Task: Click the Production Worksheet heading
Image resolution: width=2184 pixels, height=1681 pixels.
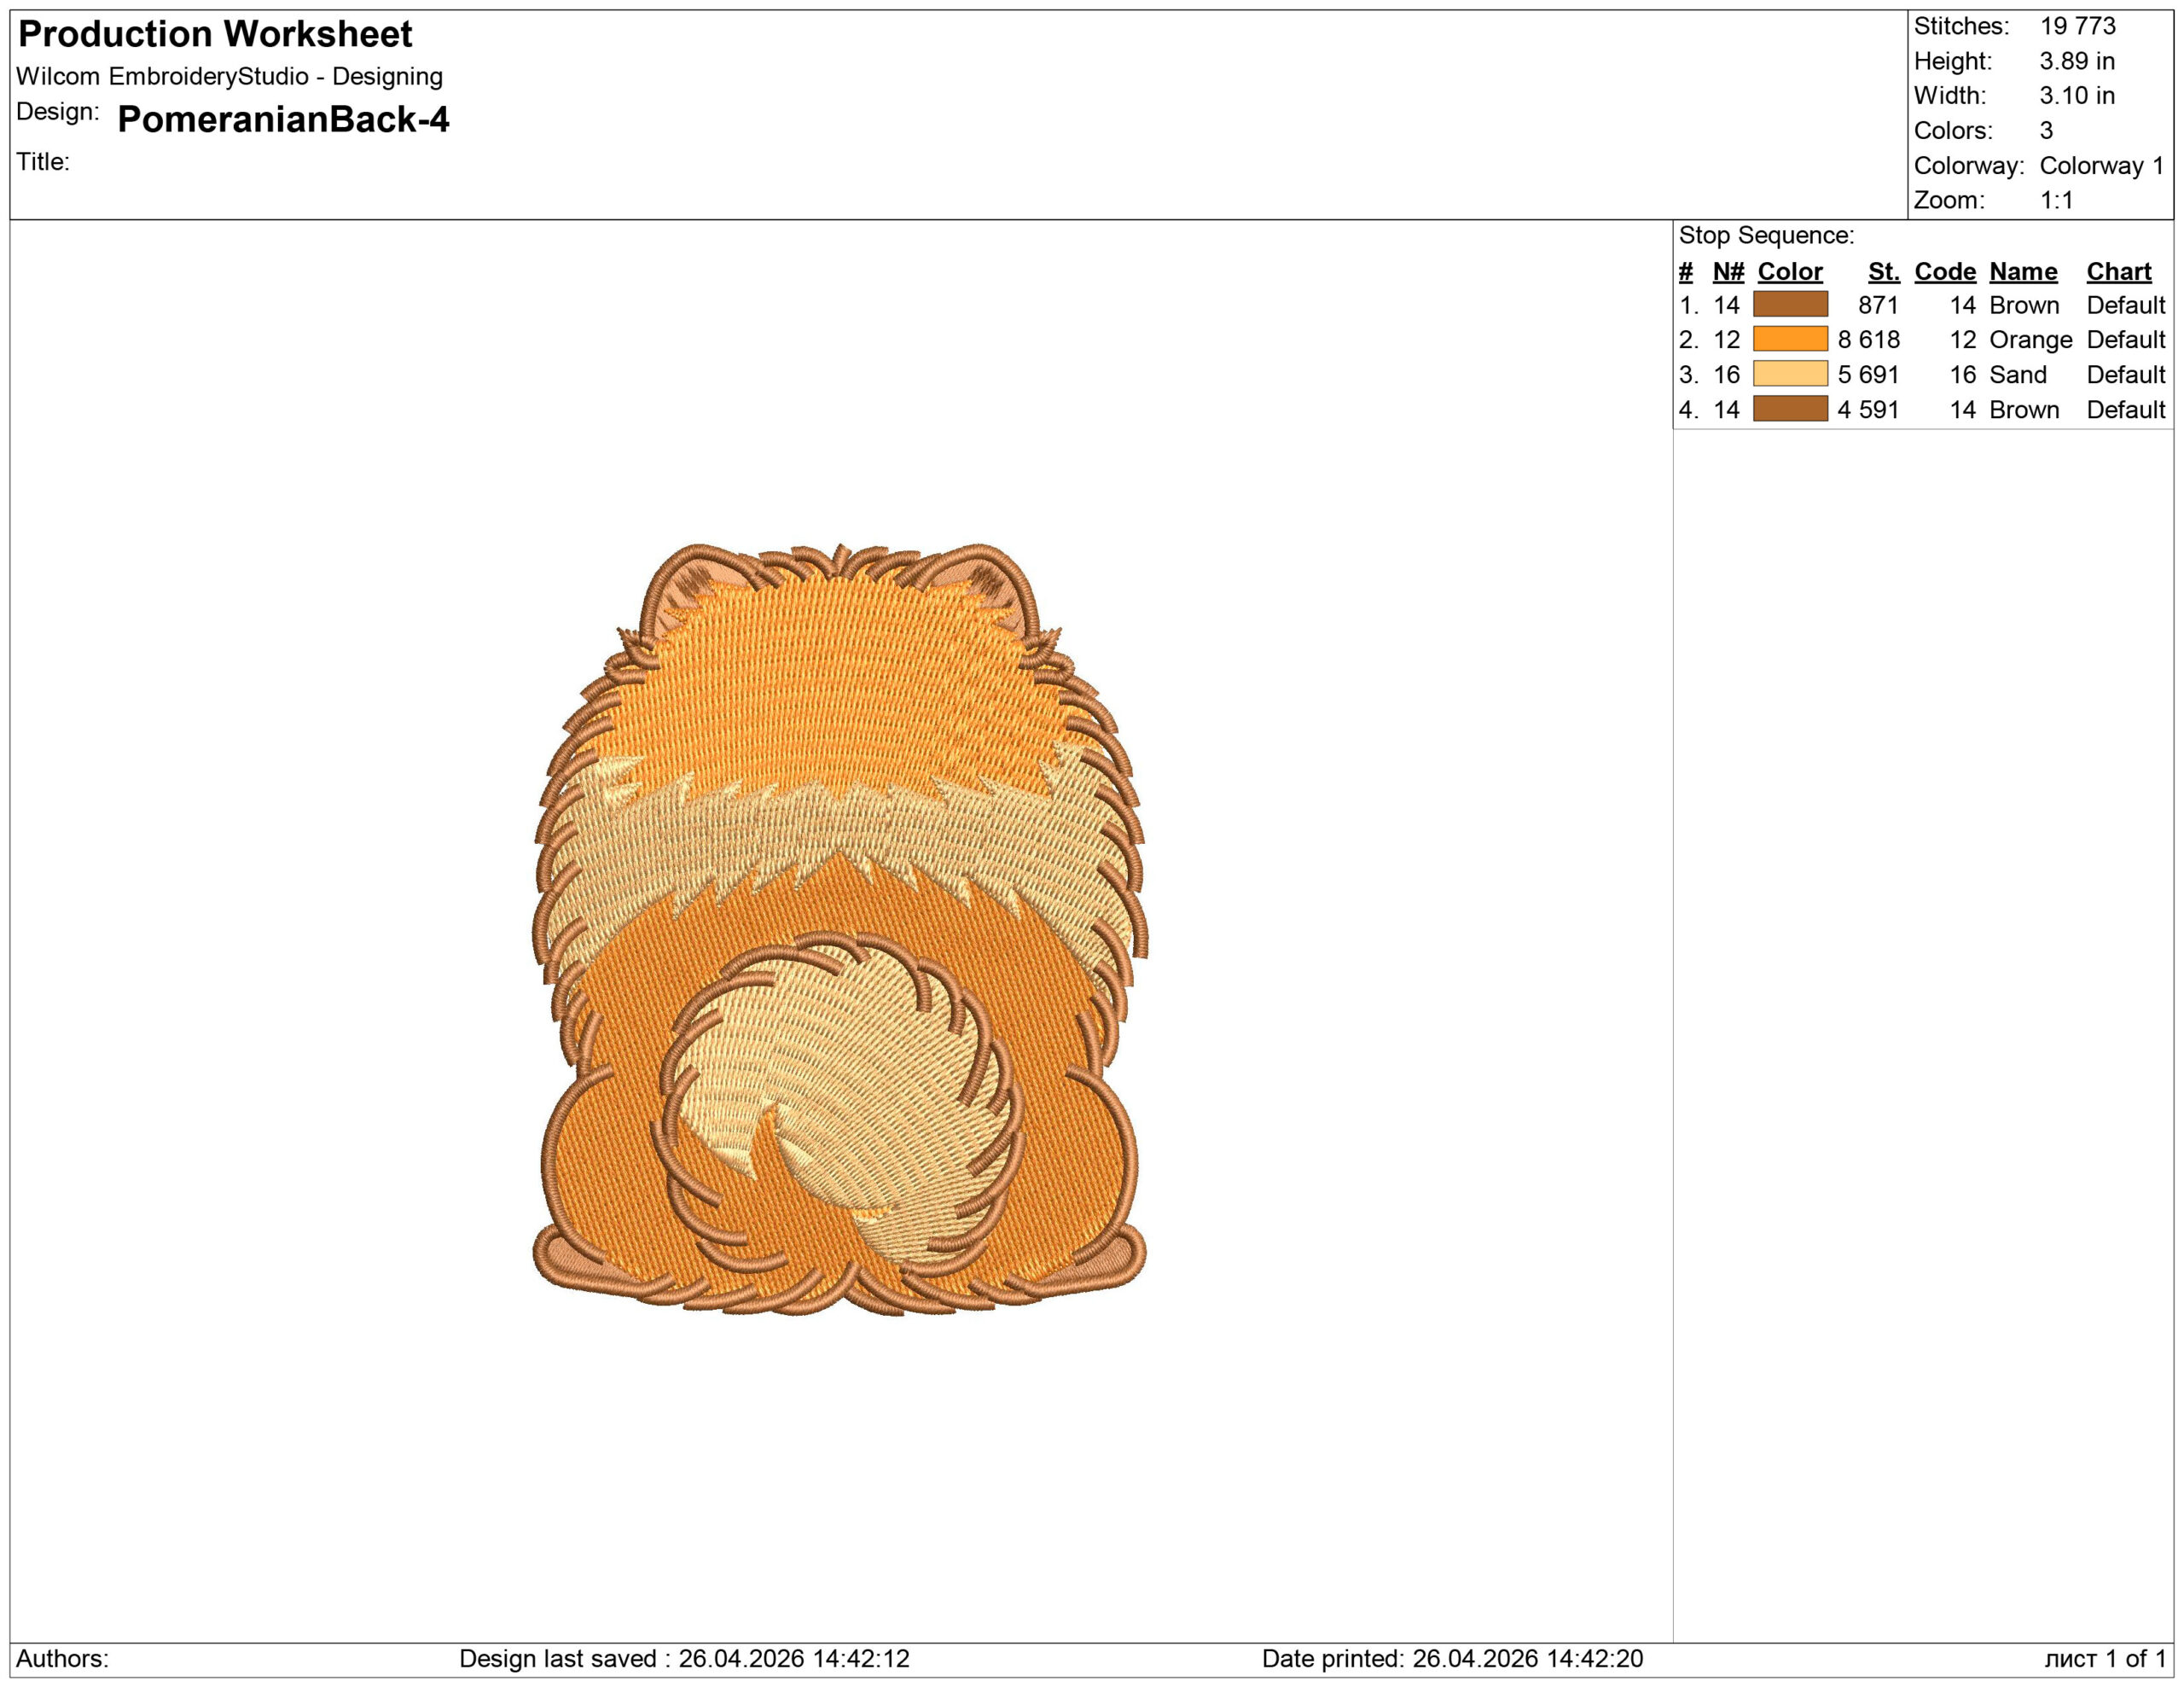Action: (215, 34)
